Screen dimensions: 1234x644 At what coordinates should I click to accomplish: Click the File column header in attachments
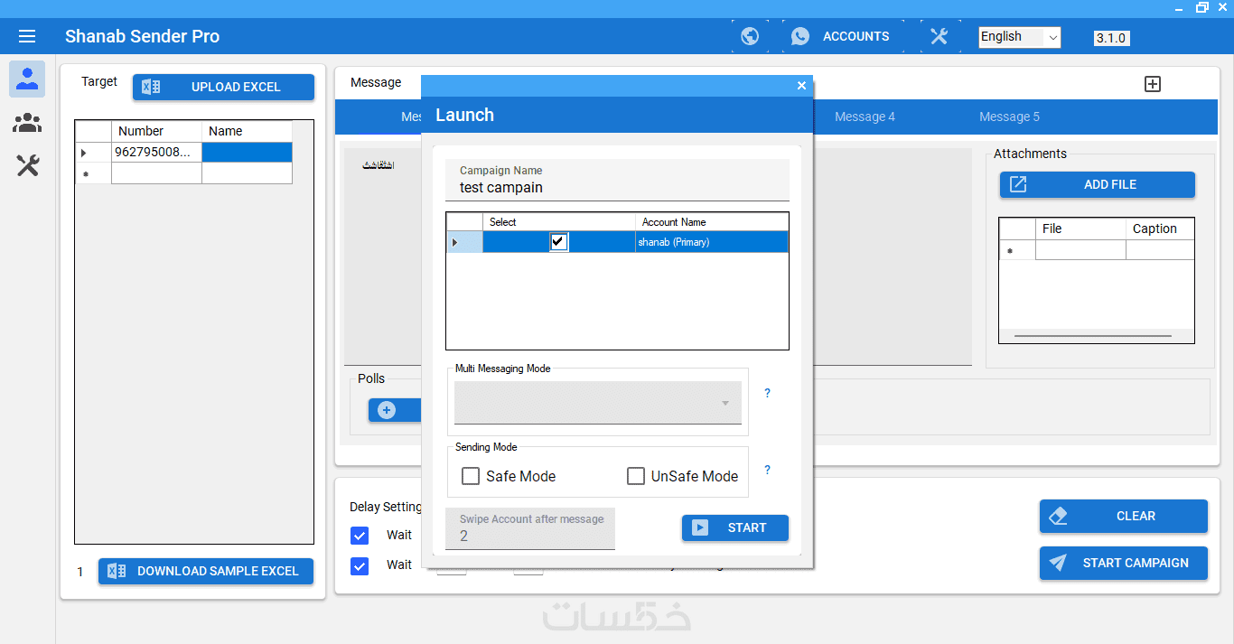coord(1080,229)
